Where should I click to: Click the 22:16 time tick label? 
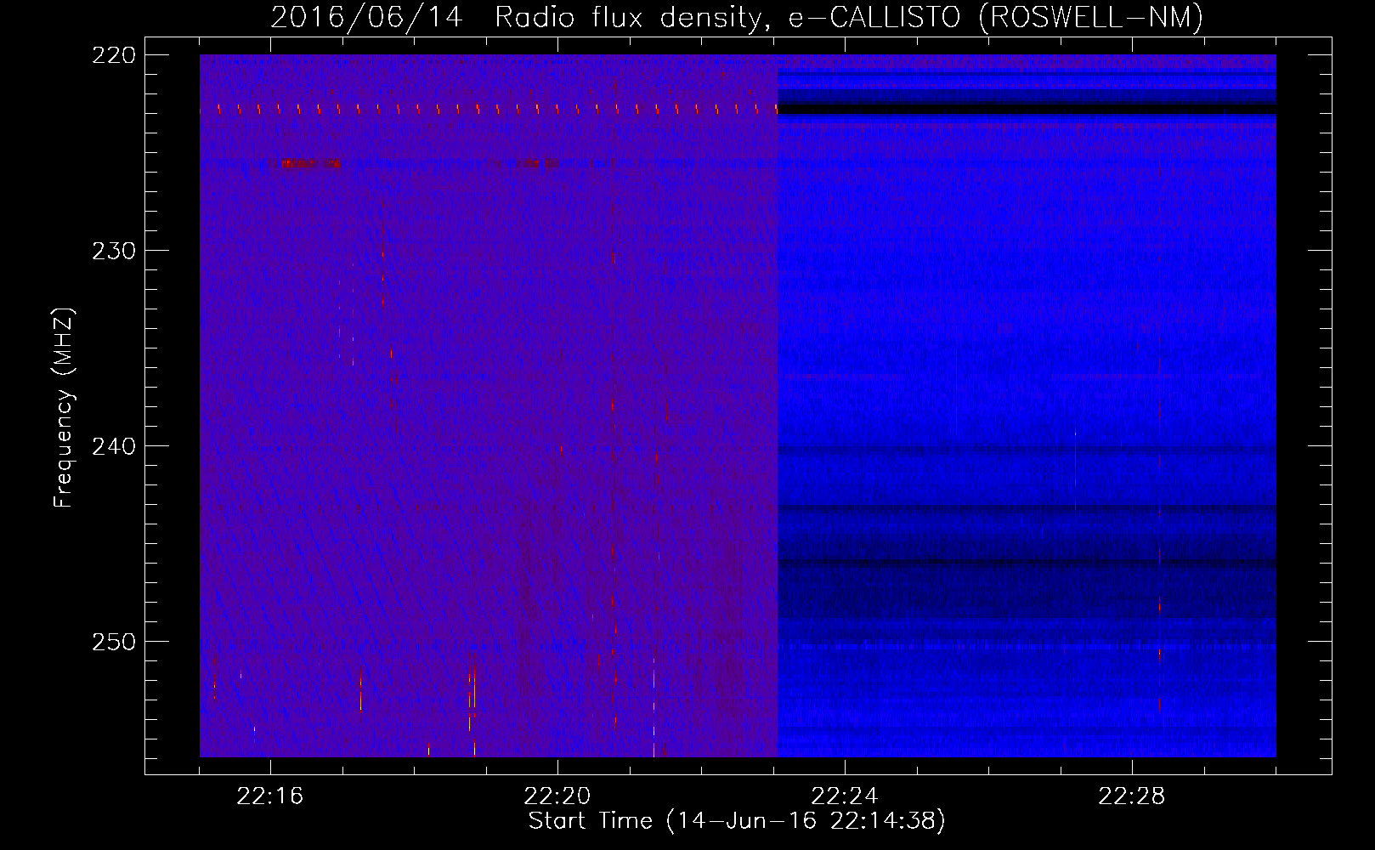[x=270, y=796]
